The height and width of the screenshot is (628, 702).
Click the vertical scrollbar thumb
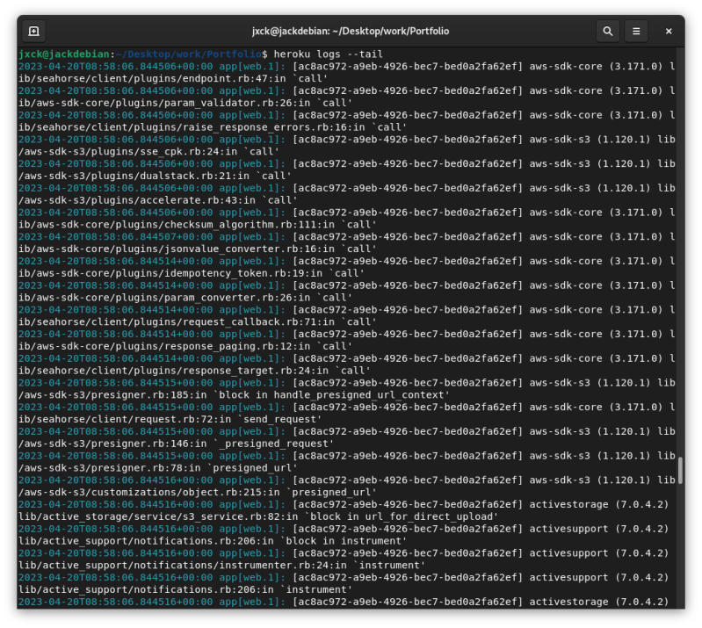(x=680, y=471)
